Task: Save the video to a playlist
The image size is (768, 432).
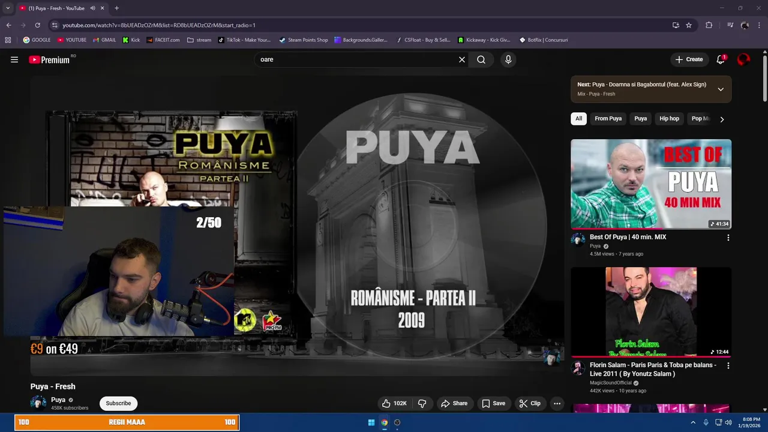Action: [494, 403]
